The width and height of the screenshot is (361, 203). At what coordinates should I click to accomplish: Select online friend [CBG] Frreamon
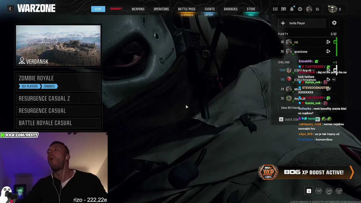click(307, 80)
